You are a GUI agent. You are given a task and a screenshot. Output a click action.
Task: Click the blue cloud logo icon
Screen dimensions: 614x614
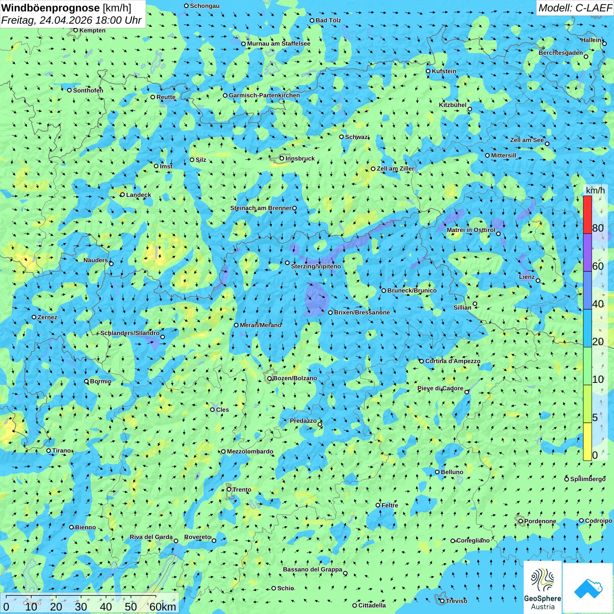click(x=588, y=589)
